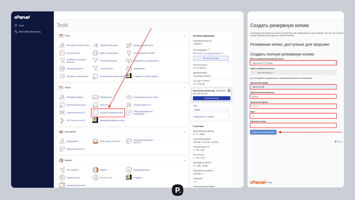Image resolution: width=355 pixels, height=200 pixels.
Task: Collapse the Домены section chevron
Action: [185, 160]
